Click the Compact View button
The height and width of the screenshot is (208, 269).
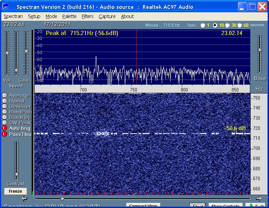tap(143, 205)
